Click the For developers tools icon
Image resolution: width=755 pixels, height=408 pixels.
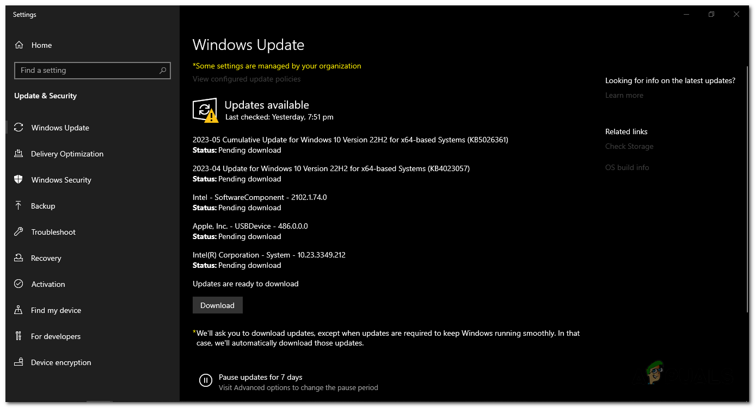click(19, 336)
